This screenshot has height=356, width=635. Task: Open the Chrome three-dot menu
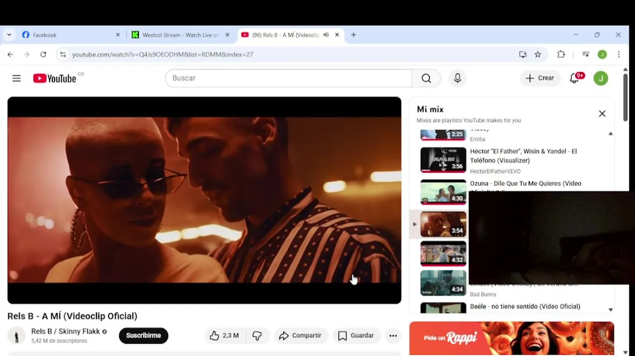tap(619, 54)
